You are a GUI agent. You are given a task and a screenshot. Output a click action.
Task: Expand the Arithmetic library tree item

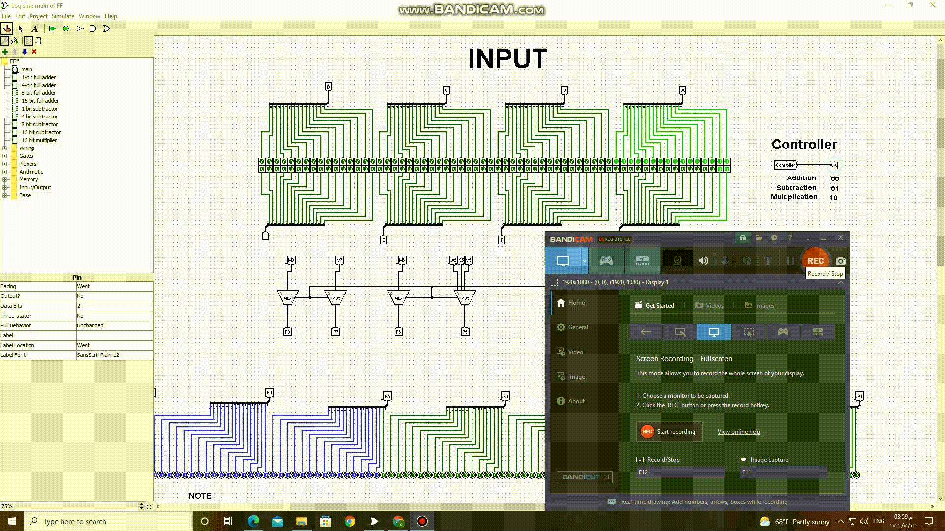[5, 171]
